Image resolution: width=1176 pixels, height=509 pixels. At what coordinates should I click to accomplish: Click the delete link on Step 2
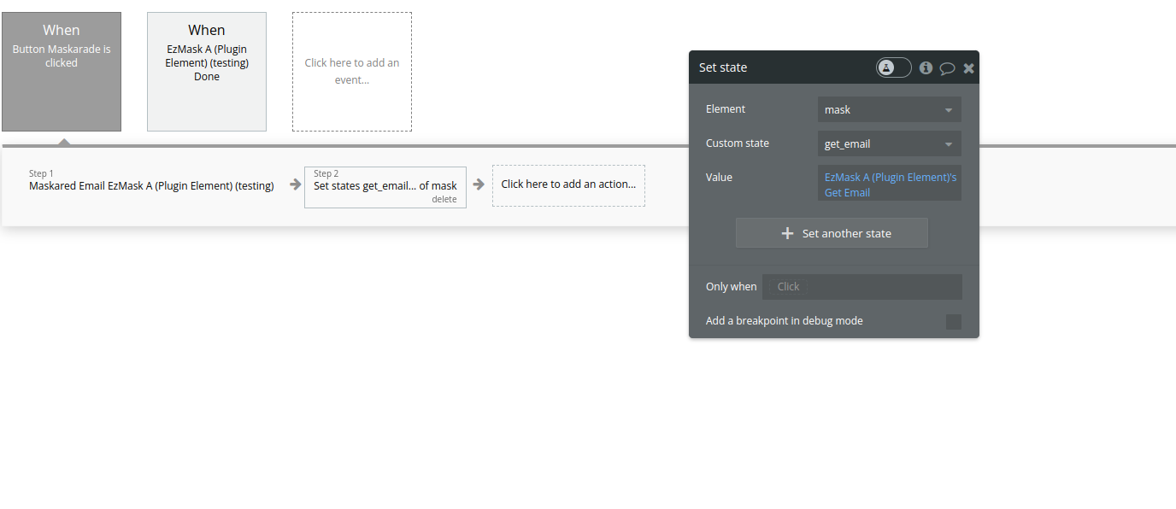click(x=444, y=199)
